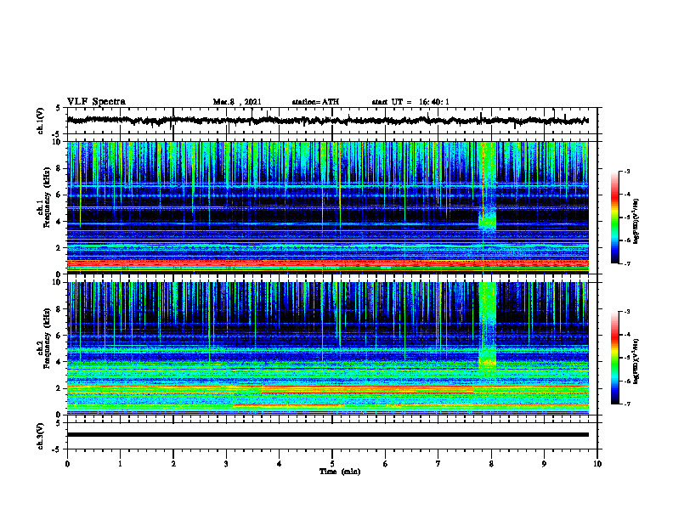Click time axis tick label "1"
This screenshot has height=520, width=673.
pos(120,464)
